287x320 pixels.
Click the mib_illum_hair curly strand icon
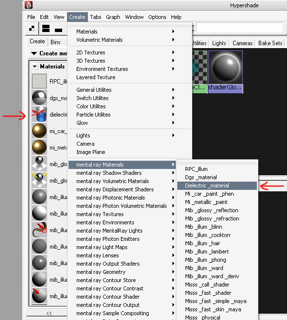pyautogui.click(x=39, y=230)
